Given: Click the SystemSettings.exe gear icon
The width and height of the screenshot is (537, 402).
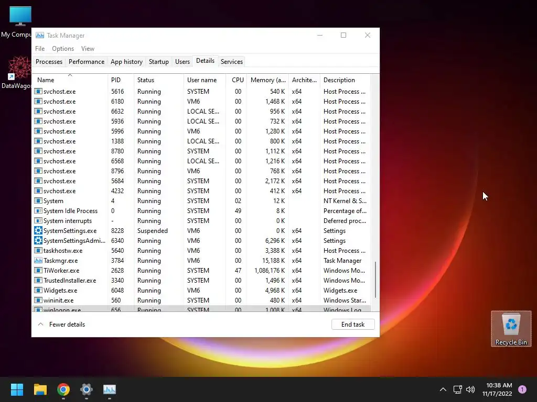Looking at the screenshot, I should 38,230.
